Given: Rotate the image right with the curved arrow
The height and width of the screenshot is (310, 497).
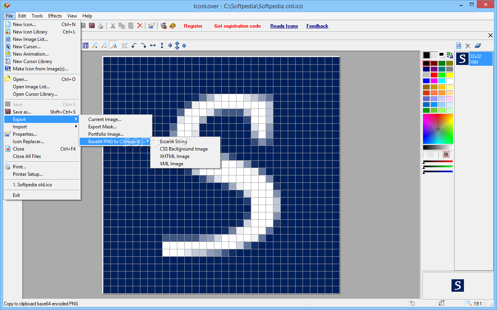Looking at the screenshot, I should point(143,46).
